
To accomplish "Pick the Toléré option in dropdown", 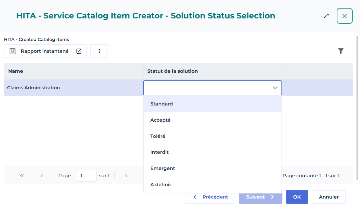I will pyautogui.click(x=158, y=136).
